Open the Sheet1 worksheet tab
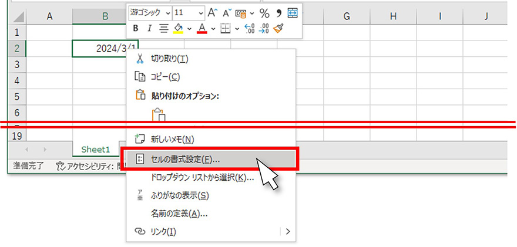Screen dimensions: 517x247 [x=96, y=149]
